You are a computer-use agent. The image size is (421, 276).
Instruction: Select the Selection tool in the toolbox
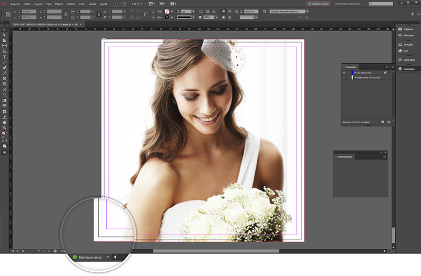pyautogui.click(x=4, y=29)
